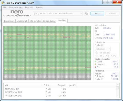
Task: Open the Uruchom test menu
Action: click(x=16, y=7)
